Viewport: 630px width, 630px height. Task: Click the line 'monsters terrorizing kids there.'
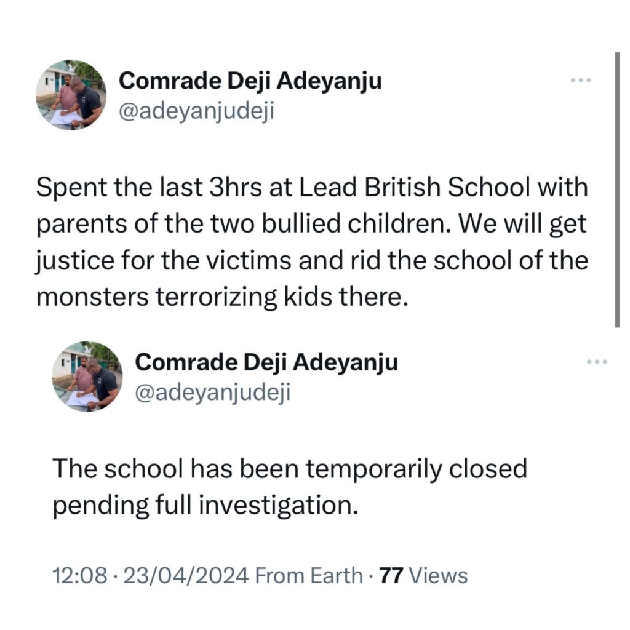click(222, 297)
